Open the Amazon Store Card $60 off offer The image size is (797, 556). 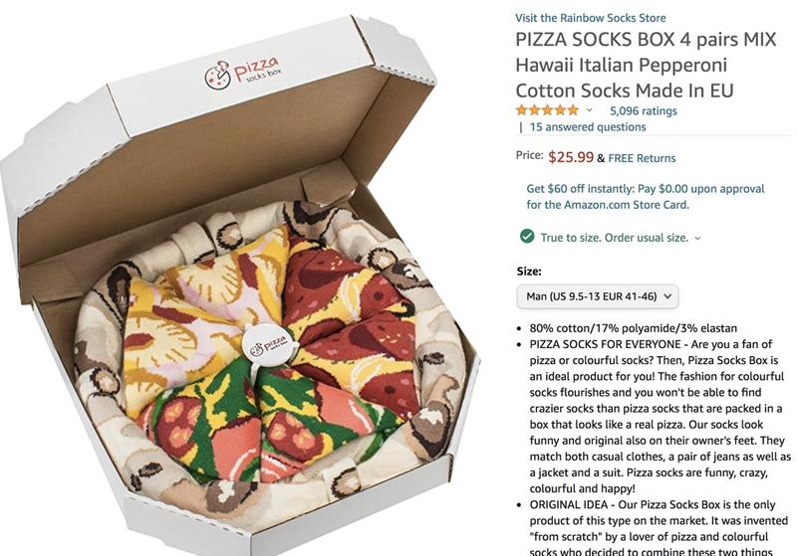click(645, 197)
